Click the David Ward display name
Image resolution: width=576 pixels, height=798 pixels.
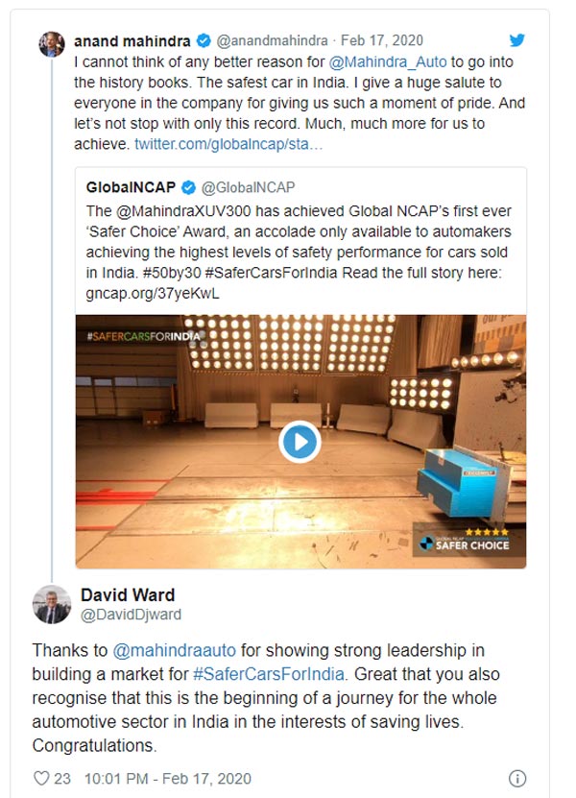128,594
